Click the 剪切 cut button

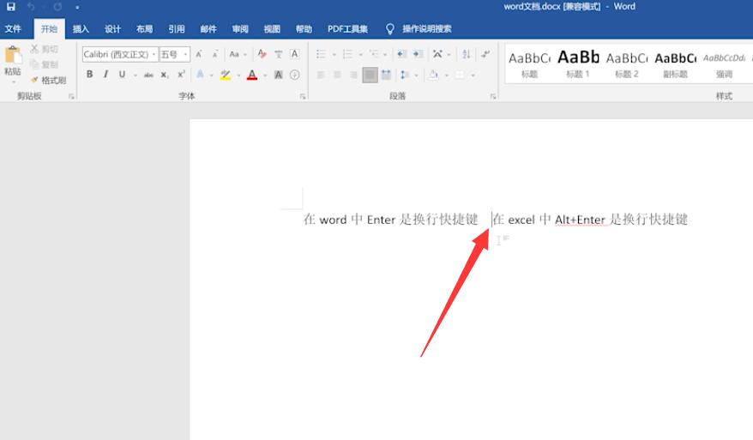click(45, 49)
